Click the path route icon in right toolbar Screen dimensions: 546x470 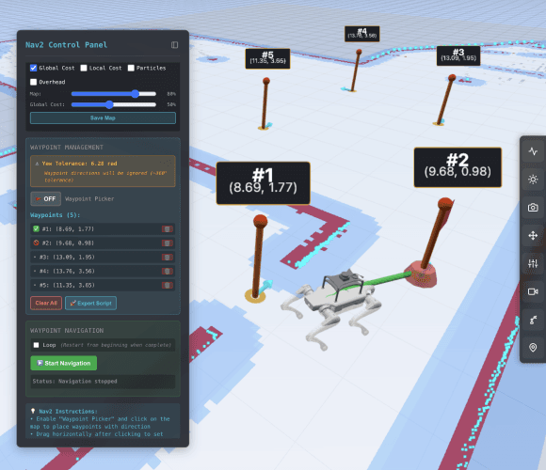(533, 320)
